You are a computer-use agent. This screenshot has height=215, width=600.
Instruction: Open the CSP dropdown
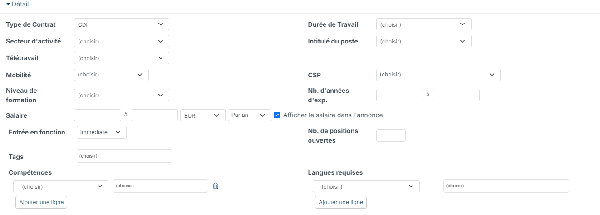438,75
